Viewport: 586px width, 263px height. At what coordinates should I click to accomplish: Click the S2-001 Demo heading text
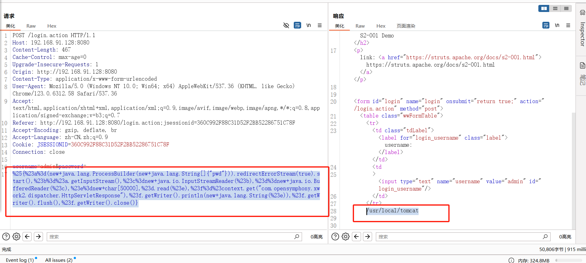377,36
